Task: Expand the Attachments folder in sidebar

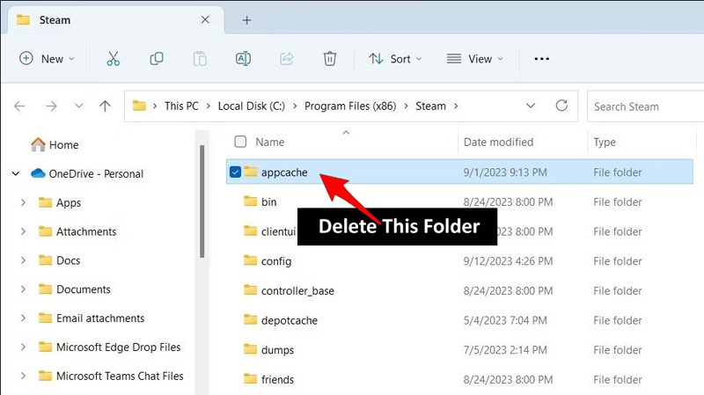Action: point(24,231)
